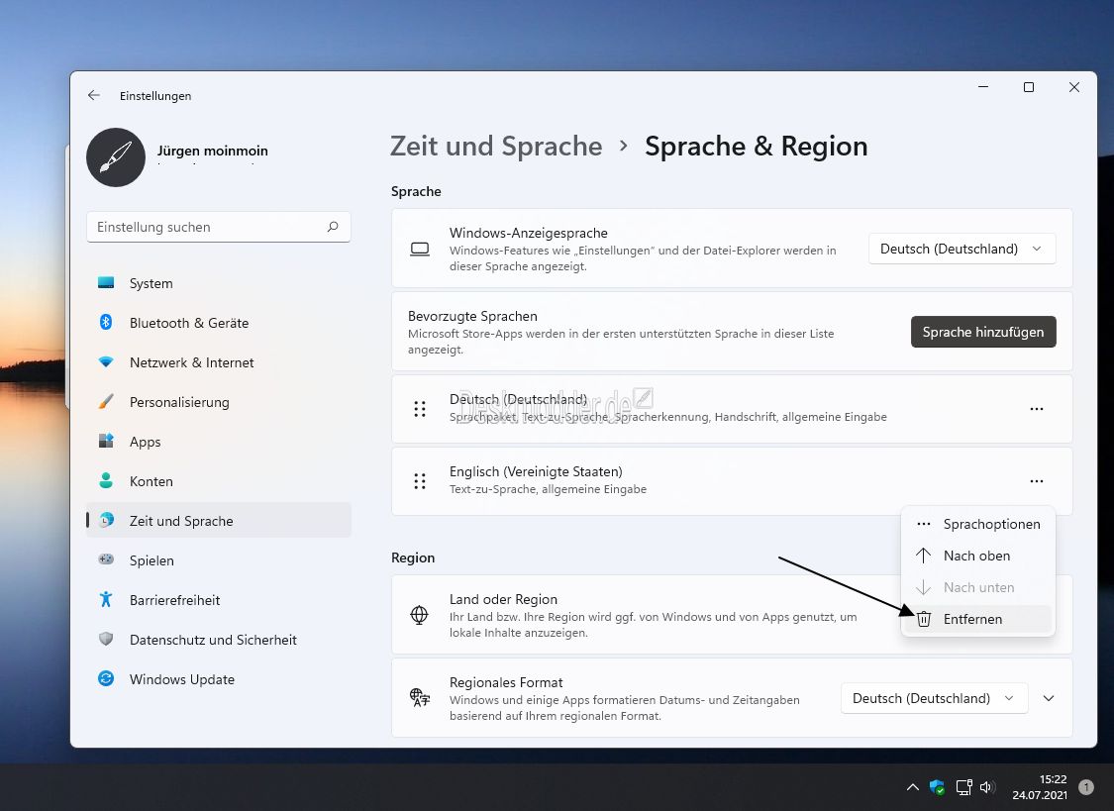1114x811 pixels.
Task: Click the Jürgen moinmoin account name
Action: pyautogui.click(x=213, y=151)
